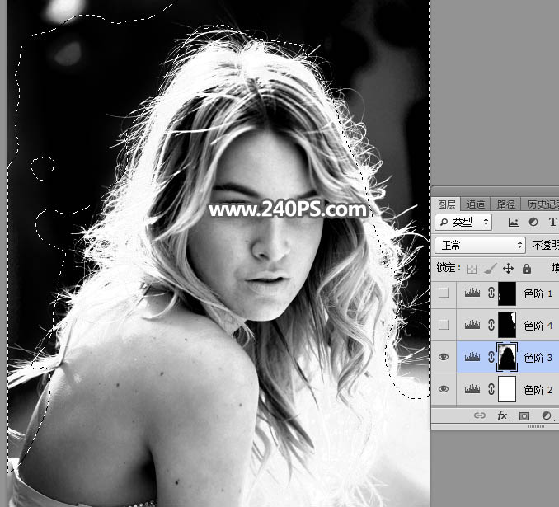Image resolution: width=559 pixels, height=507 pixels.
Task: Select mask thumbnail of 色阶 4
Action: (x=507, y=325)
